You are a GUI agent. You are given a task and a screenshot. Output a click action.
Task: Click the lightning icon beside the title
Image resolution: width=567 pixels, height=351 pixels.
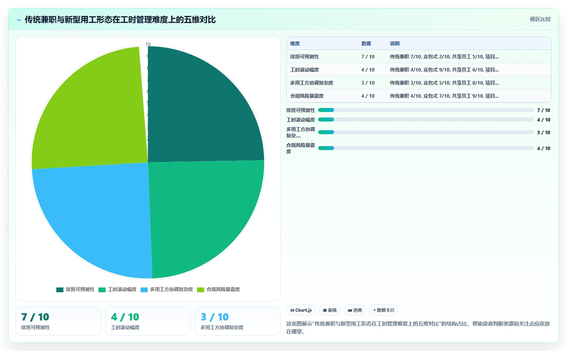[19, 20]
